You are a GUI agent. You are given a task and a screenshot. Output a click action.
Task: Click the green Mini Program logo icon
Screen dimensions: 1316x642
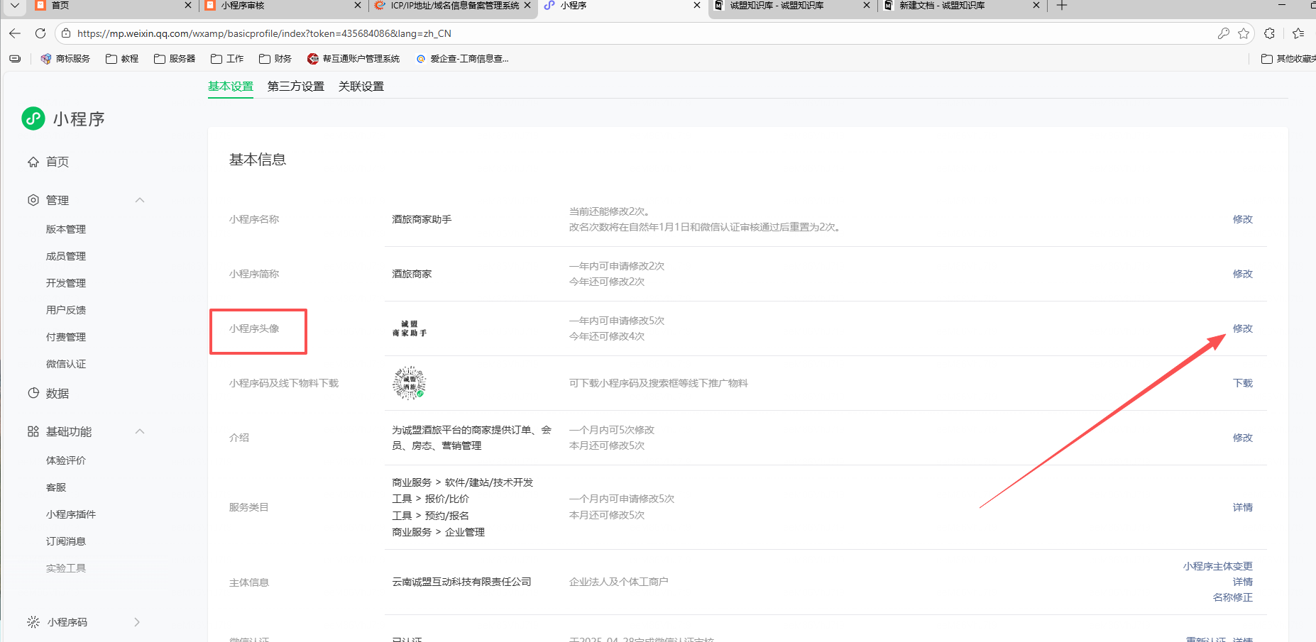pyautogui.click(x=33, y=118)
